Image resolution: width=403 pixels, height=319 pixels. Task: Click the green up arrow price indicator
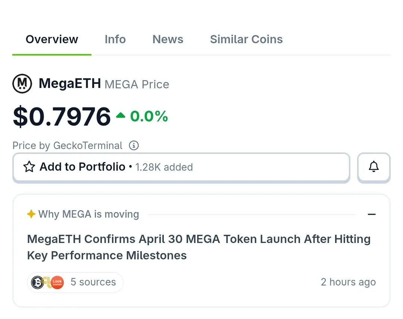click(x=121, y=116)
